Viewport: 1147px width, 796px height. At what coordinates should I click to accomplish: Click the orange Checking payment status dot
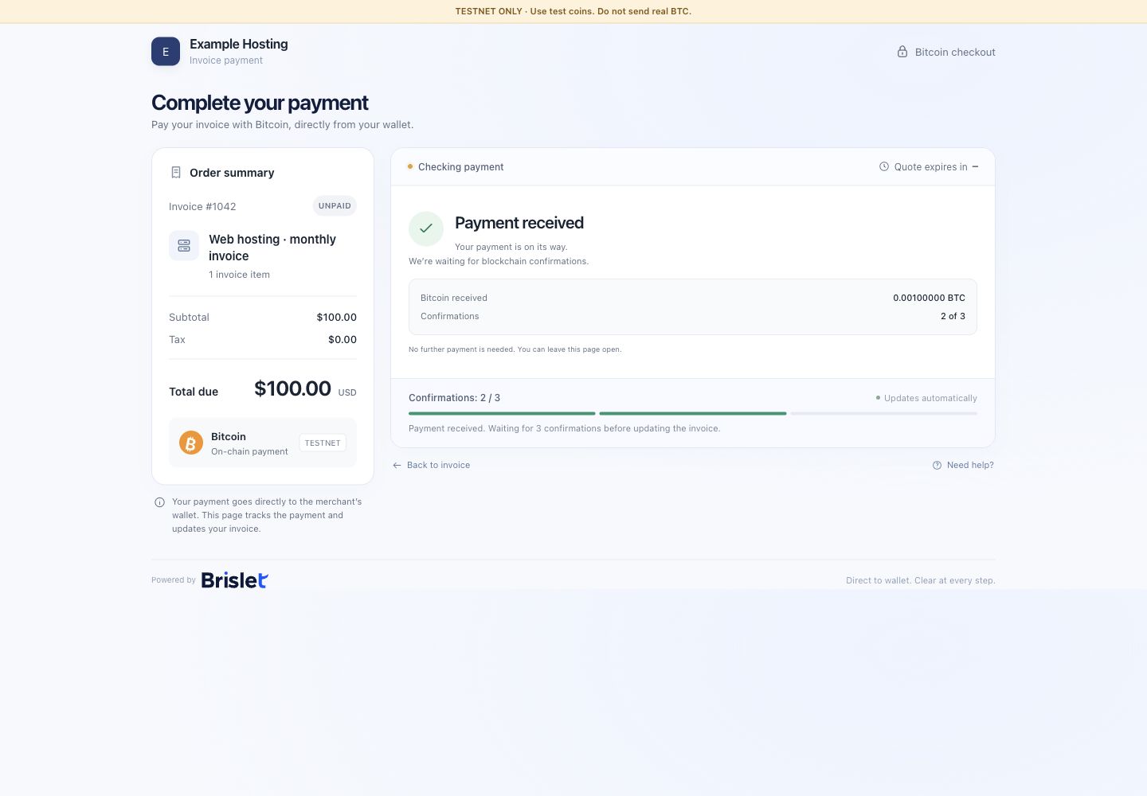(410, 167)
